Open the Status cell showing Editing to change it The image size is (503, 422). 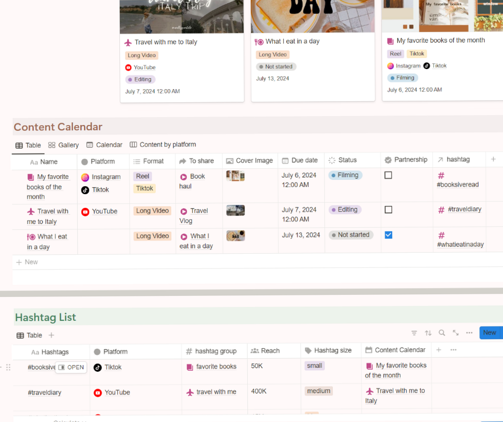click(x=344, y=209)
